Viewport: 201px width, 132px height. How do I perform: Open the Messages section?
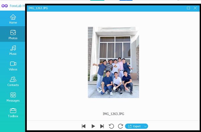pyautogui.click(x=13, y=97)
